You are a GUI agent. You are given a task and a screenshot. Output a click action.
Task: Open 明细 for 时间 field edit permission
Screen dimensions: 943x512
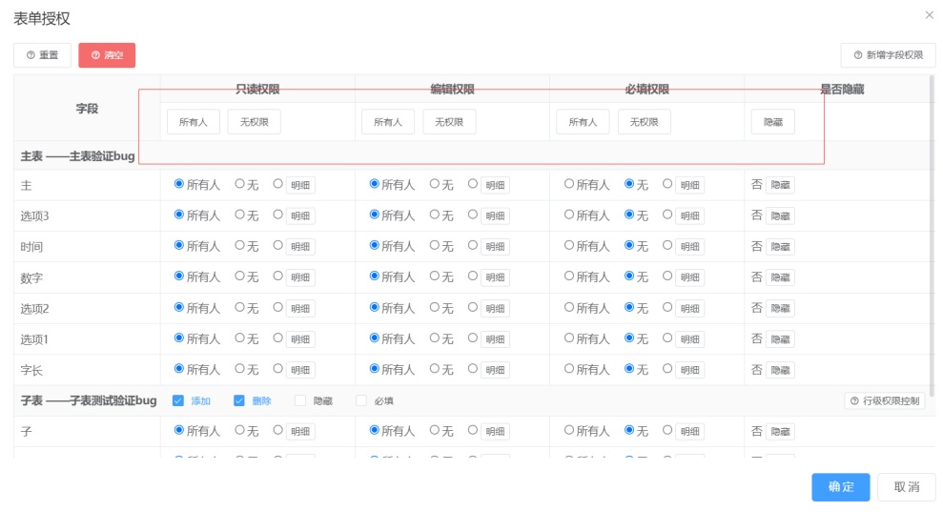click(495, 247)
